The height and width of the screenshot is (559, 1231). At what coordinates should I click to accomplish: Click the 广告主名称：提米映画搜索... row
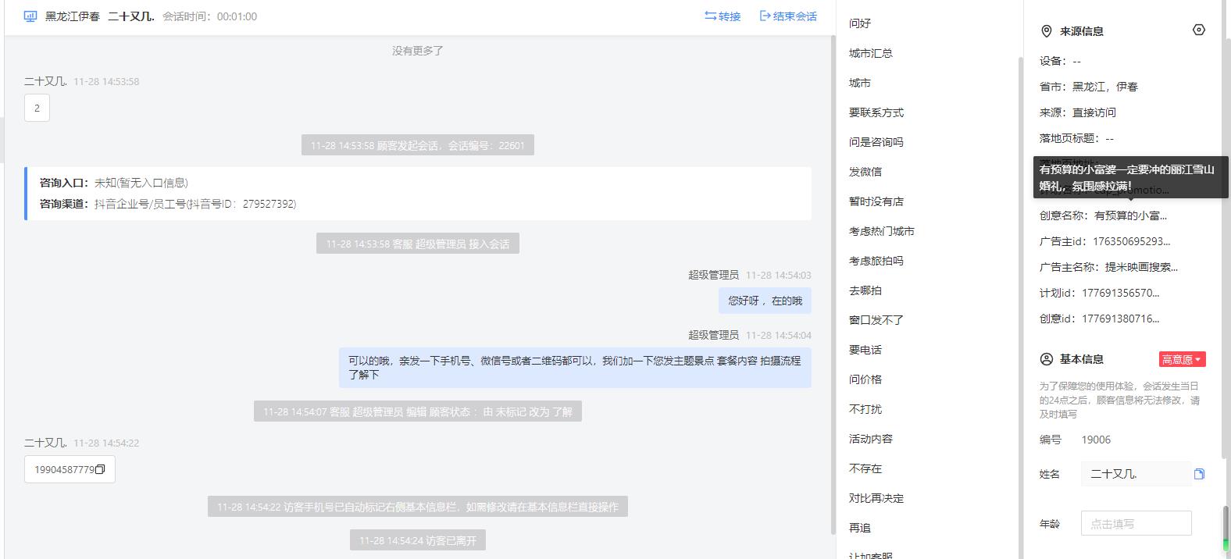[x=1108, y=267]
